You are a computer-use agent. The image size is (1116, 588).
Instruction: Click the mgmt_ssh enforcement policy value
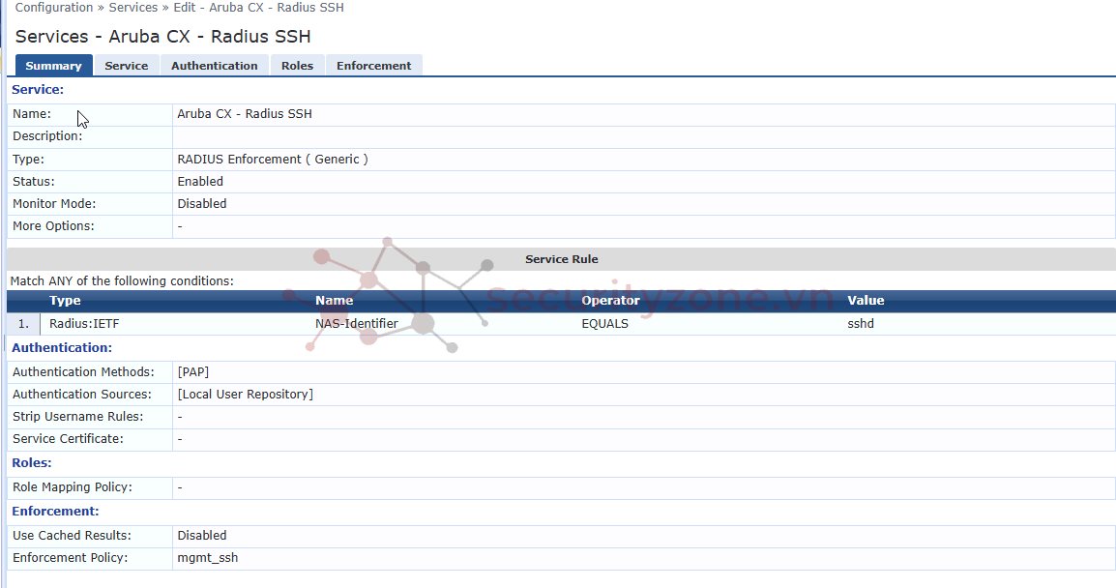point(207,558)
